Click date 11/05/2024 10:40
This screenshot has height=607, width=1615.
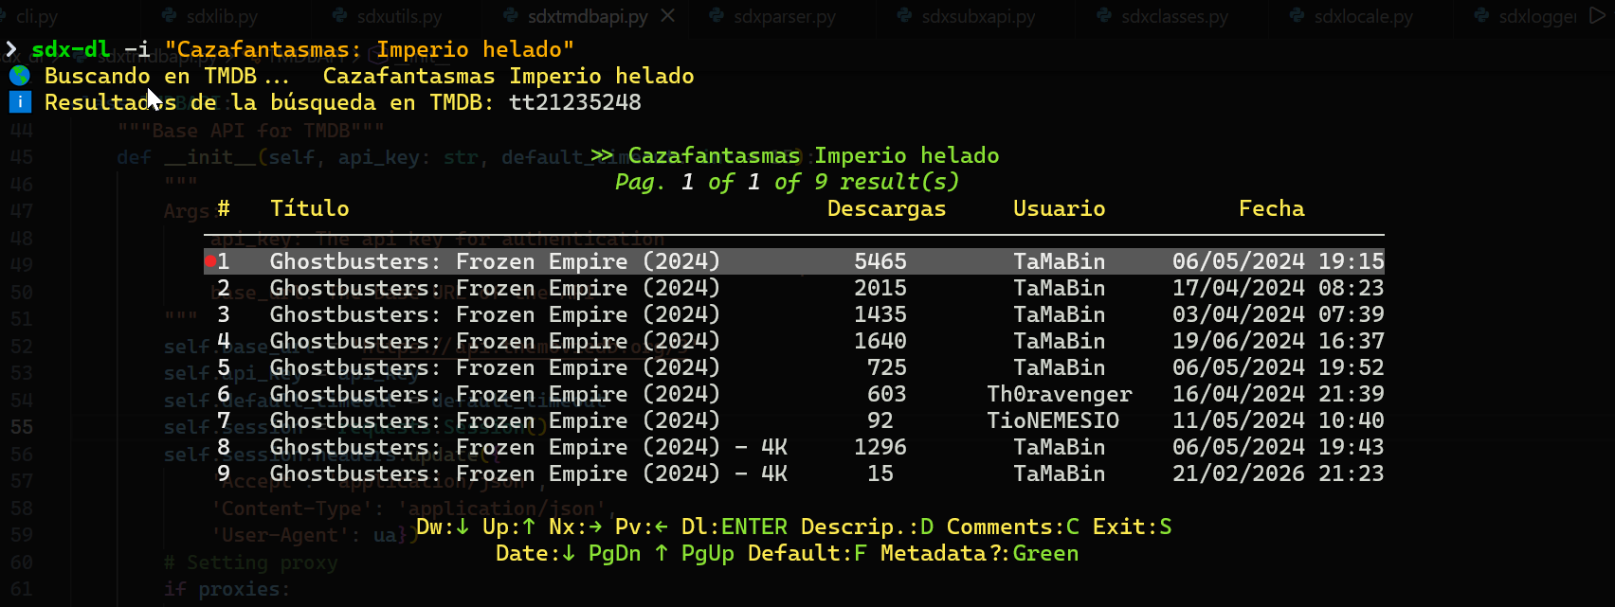[x=1278, y=420]
